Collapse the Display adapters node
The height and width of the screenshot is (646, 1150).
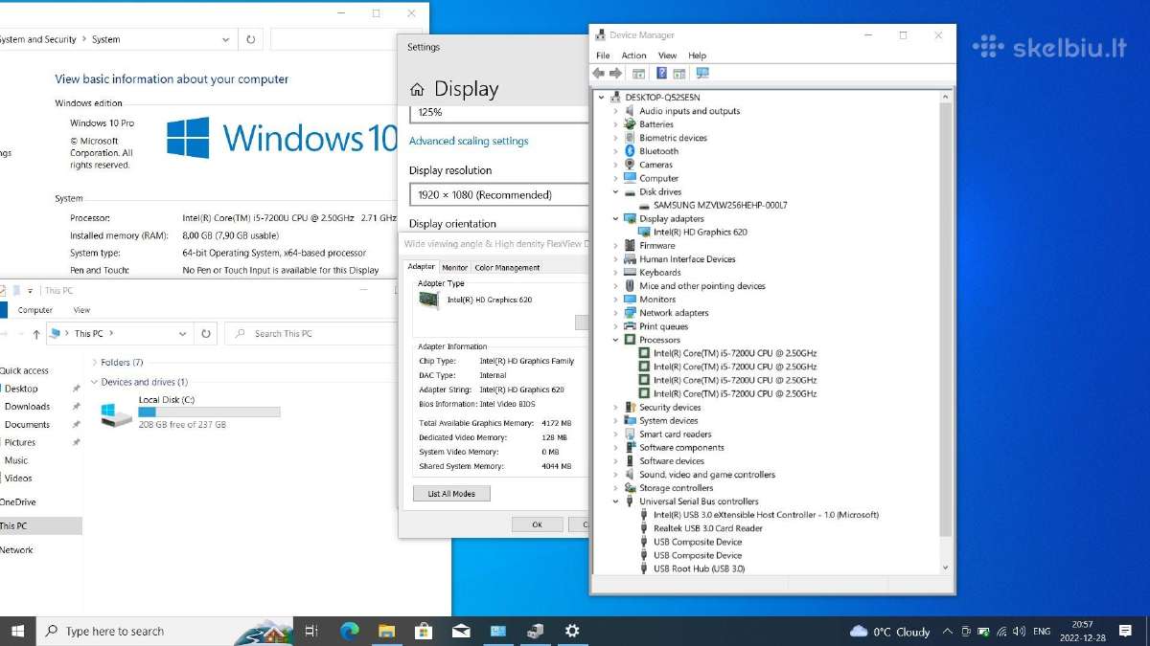[x=616, y=219]
